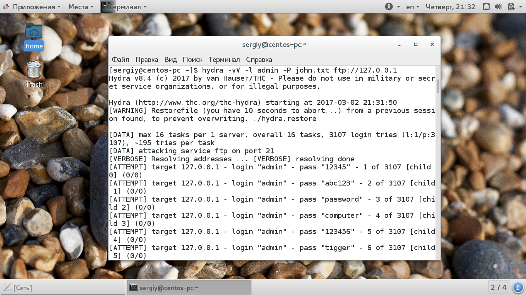Click the 2 / 4 workspace switcher
Viewport: 526px width, 295px height.
499,287
